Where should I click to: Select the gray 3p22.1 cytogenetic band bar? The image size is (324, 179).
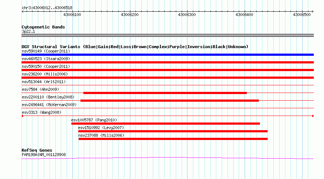pos(167,35)
